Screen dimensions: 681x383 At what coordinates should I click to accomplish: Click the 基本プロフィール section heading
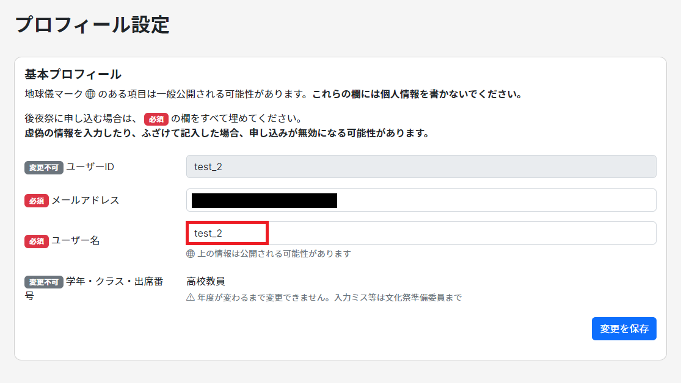click(x=73, y=75)
